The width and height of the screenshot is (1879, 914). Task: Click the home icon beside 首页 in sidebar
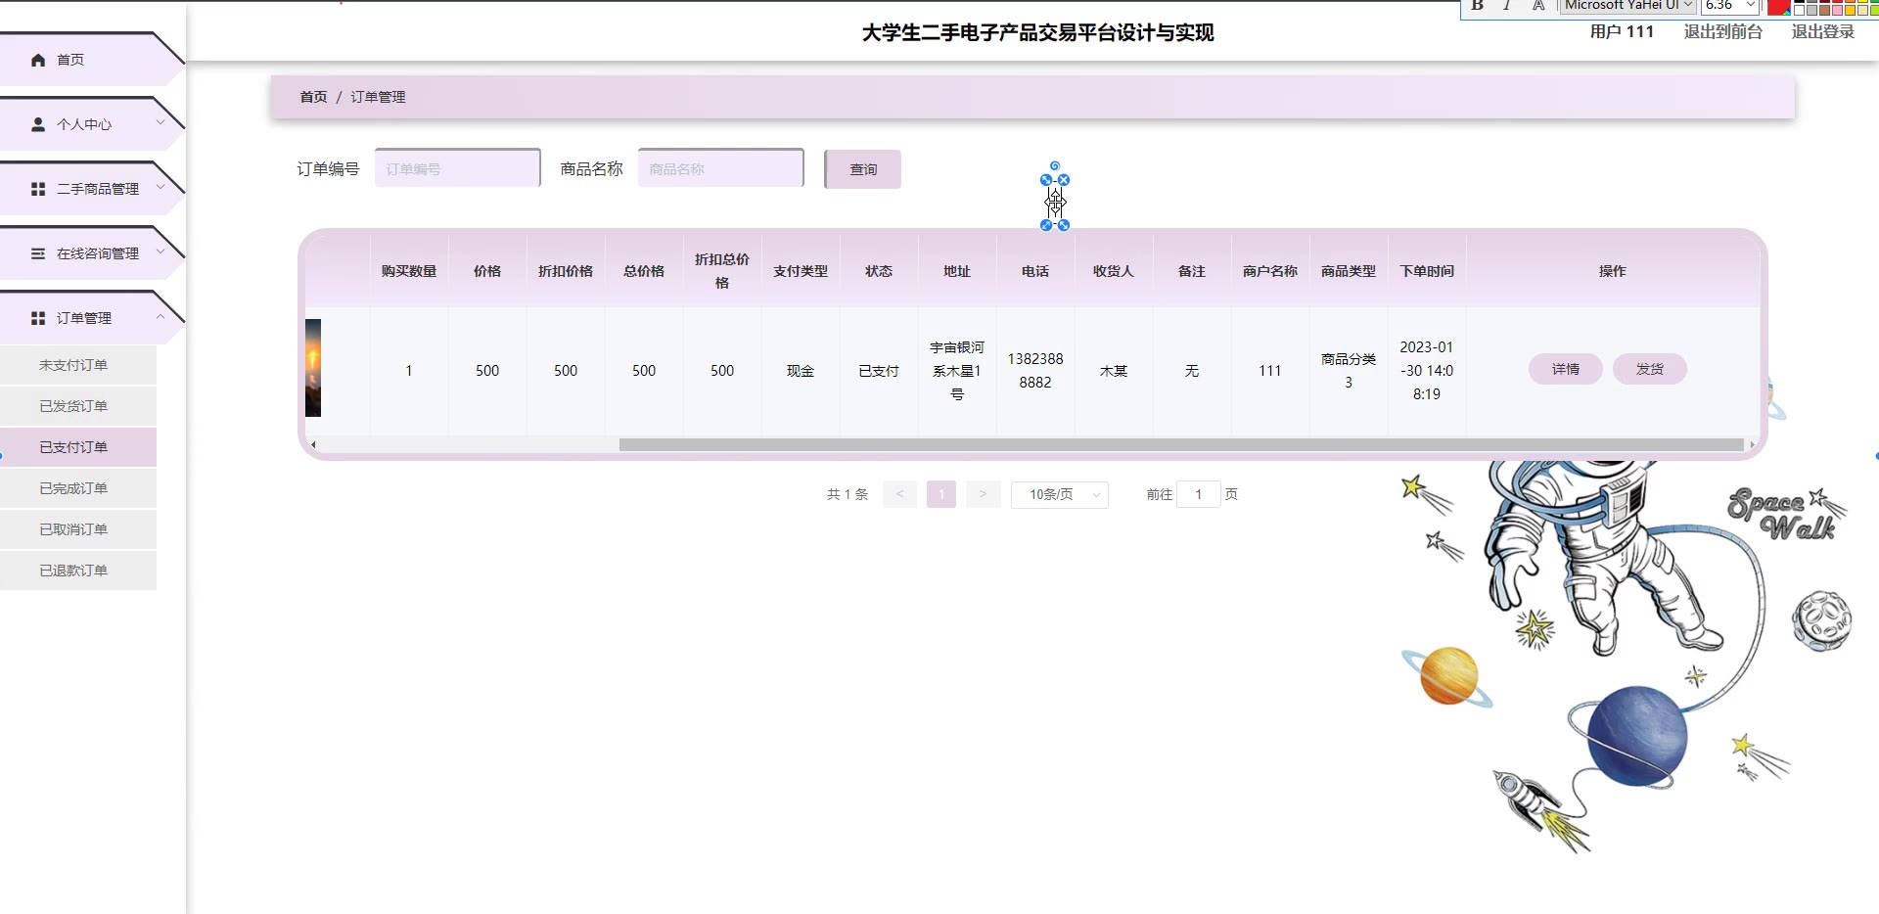pos(38,60)
